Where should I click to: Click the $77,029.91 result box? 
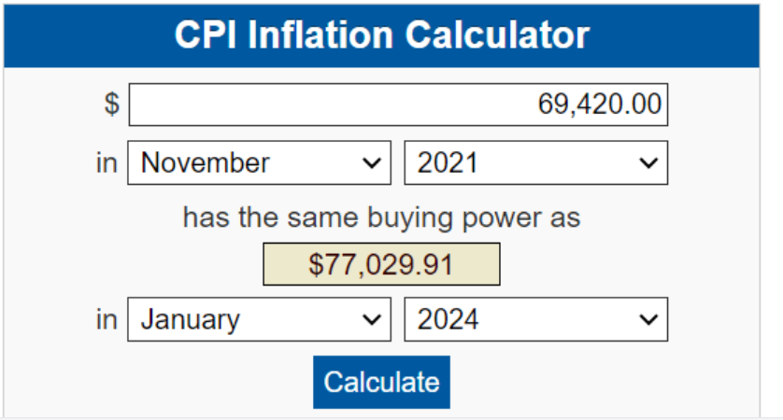[x=381, y=265]
